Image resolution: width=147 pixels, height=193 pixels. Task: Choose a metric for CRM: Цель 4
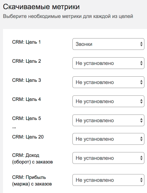tap(108, 101)
